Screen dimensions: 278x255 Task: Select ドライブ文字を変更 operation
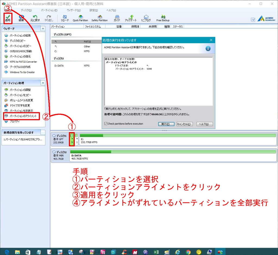coord(17,105)
